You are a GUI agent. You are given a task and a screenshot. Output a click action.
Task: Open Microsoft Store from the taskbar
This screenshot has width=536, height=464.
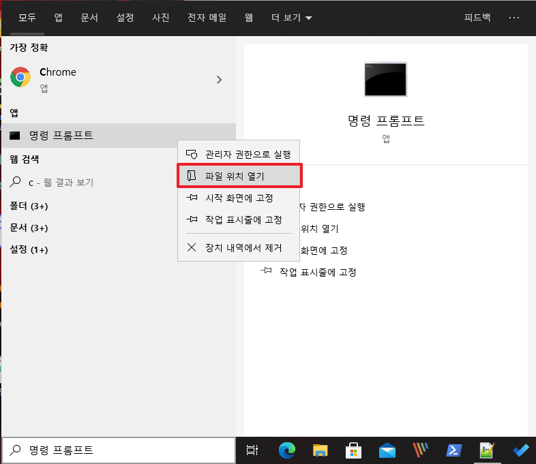click(x=353, y=450)
